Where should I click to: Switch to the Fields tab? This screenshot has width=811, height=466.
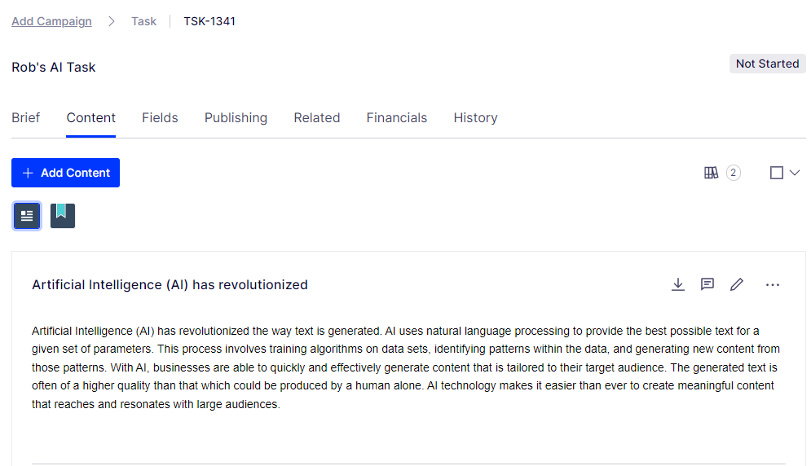pyautogui.click(x=160, y=118)
